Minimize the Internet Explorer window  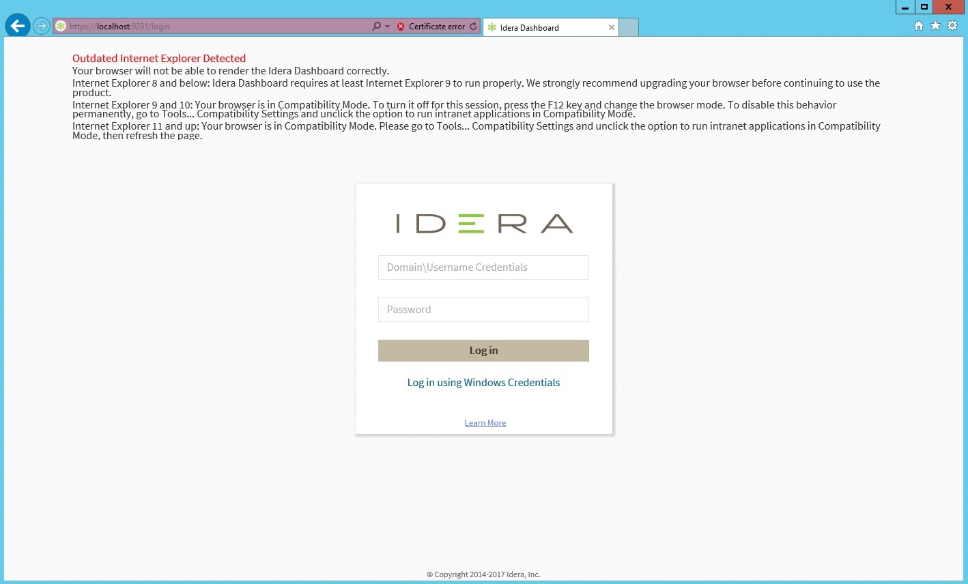click(x=905, y=7)
